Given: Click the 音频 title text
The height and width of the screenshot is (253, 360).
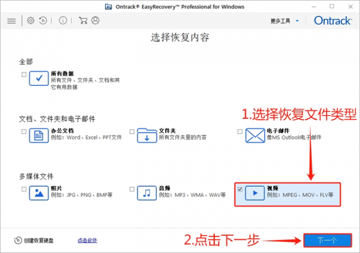Looking at the screenshot, I should pos(165,188).
